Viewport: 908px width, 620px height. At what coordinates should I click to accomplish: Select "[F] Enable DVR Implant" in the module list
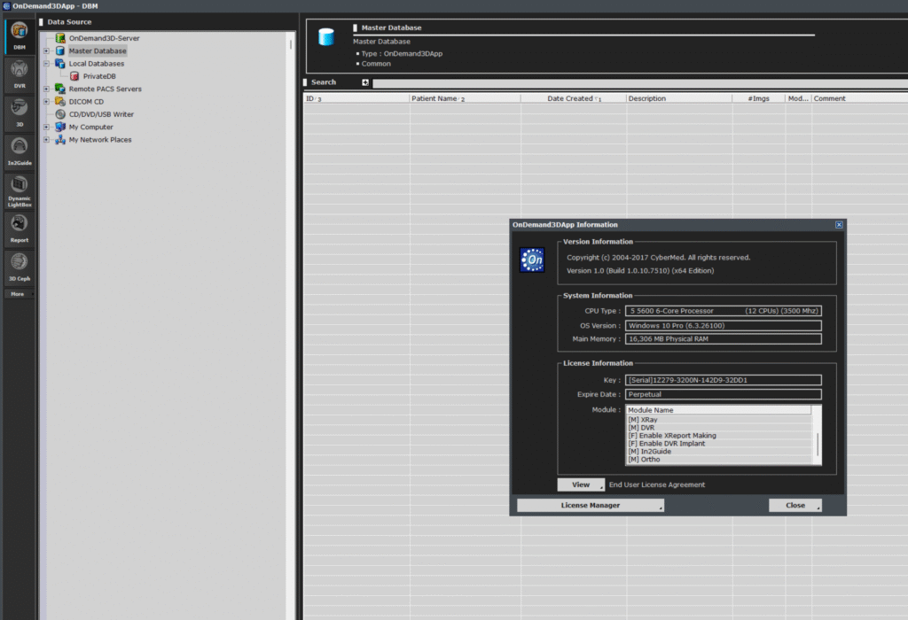click(x=667, y=444)
